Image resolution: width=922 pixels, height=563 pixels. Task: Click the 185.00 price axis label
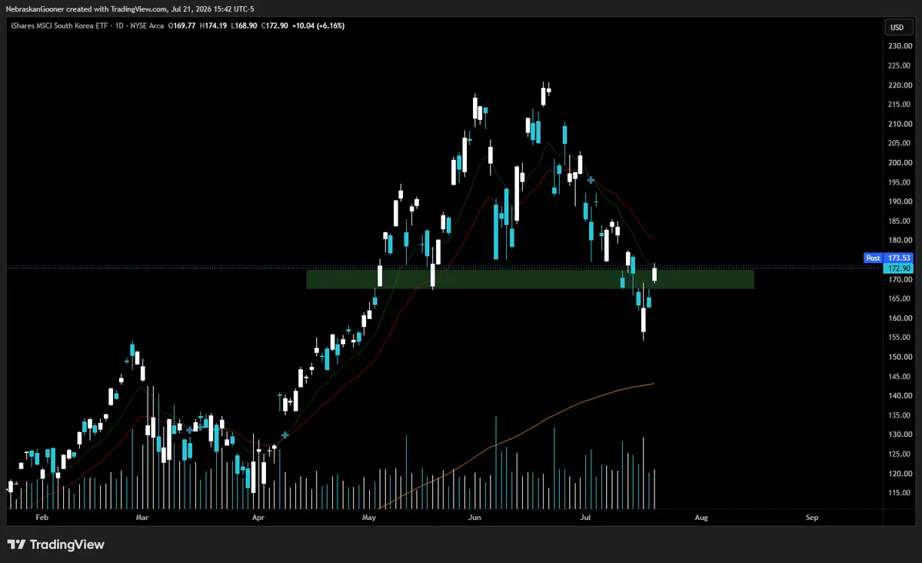coord(900,221)
